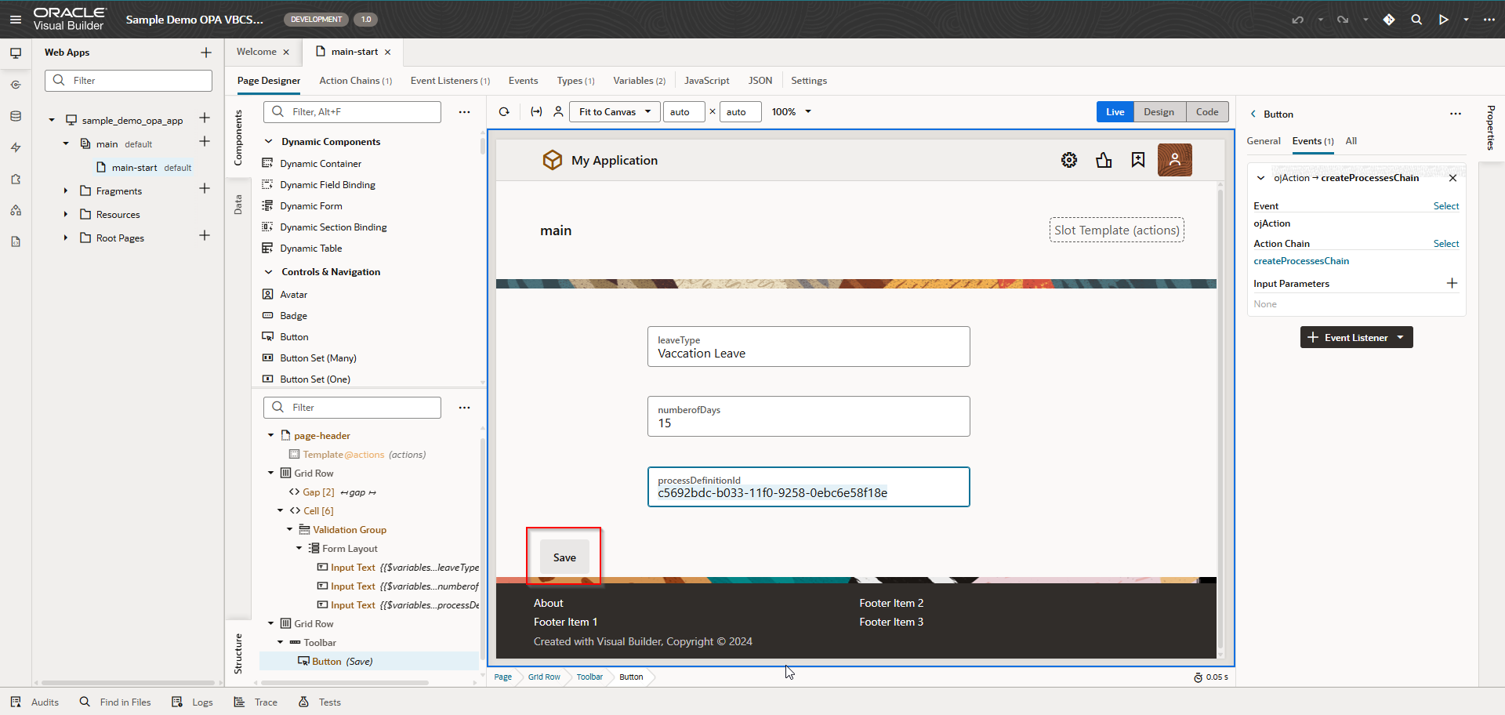Toggle the responsive breakpoints icon above the canvas

click(x=537, y=111)
